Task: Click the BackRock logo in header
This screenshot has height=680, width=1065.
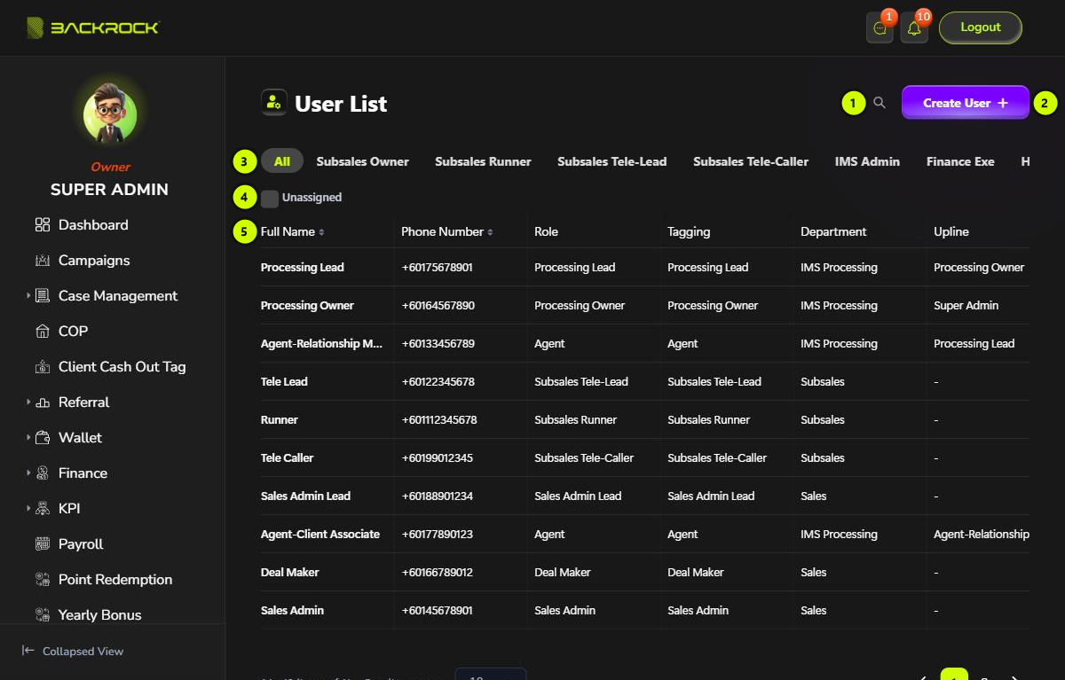Action: point(92,27)
